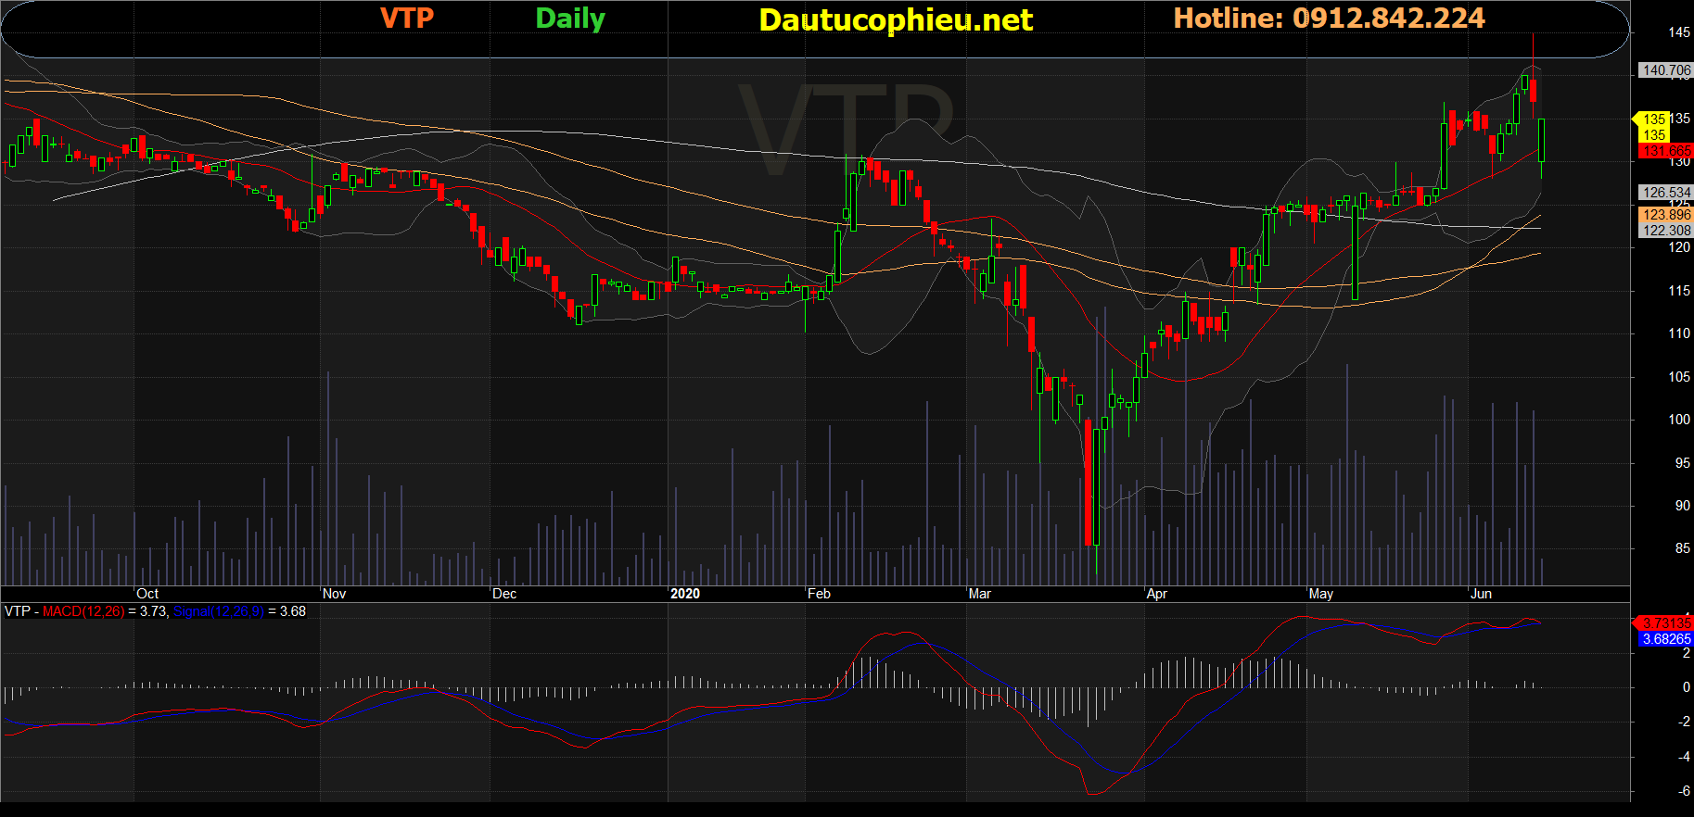Viewport: 1694px width, 817px height.
Task: Select the Signal(12,26,9) indicator label
Action: pos(218,611)
